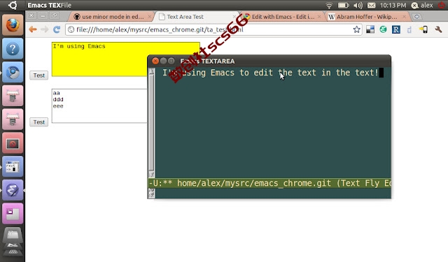Open the workspace switcher launcher icon
This screenshot has width=448, height=262.
13,214
